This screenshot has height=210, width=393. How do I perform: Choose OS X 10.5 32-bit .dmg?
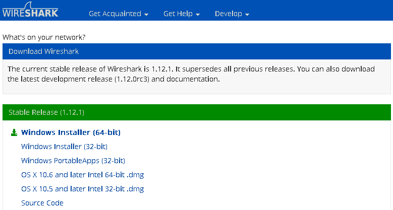[82, 189]
